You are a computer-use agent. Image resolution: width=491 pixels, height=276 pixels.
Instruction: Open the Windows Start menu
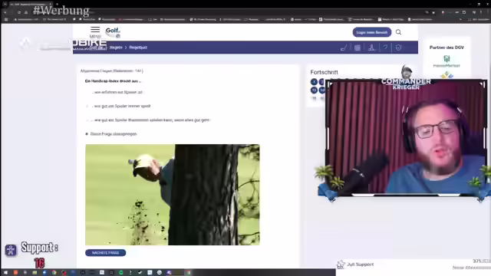pos(5,273)
